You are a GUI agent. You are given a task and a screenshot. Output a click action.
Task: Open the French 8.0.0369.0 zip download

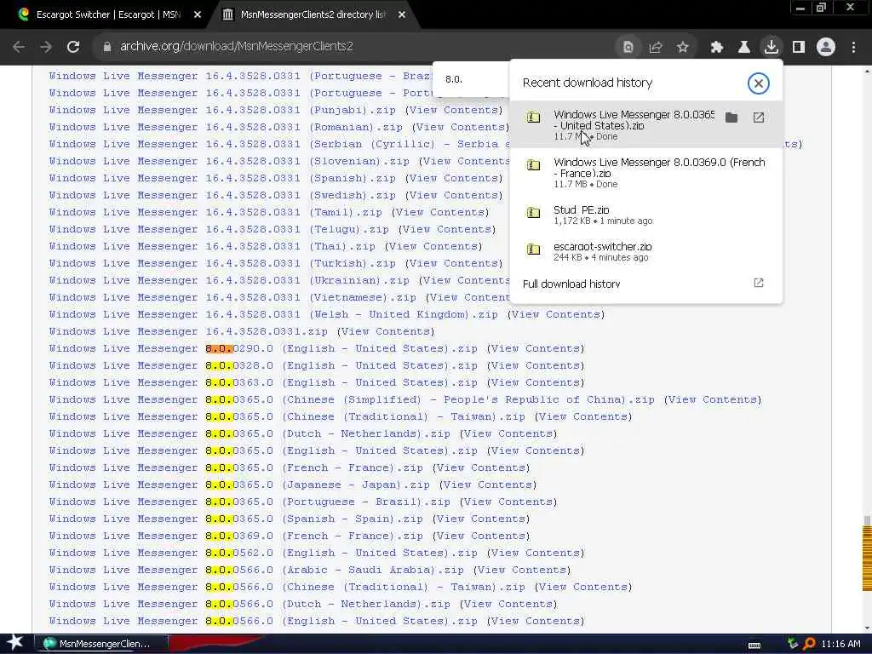(x=645, y=172)
